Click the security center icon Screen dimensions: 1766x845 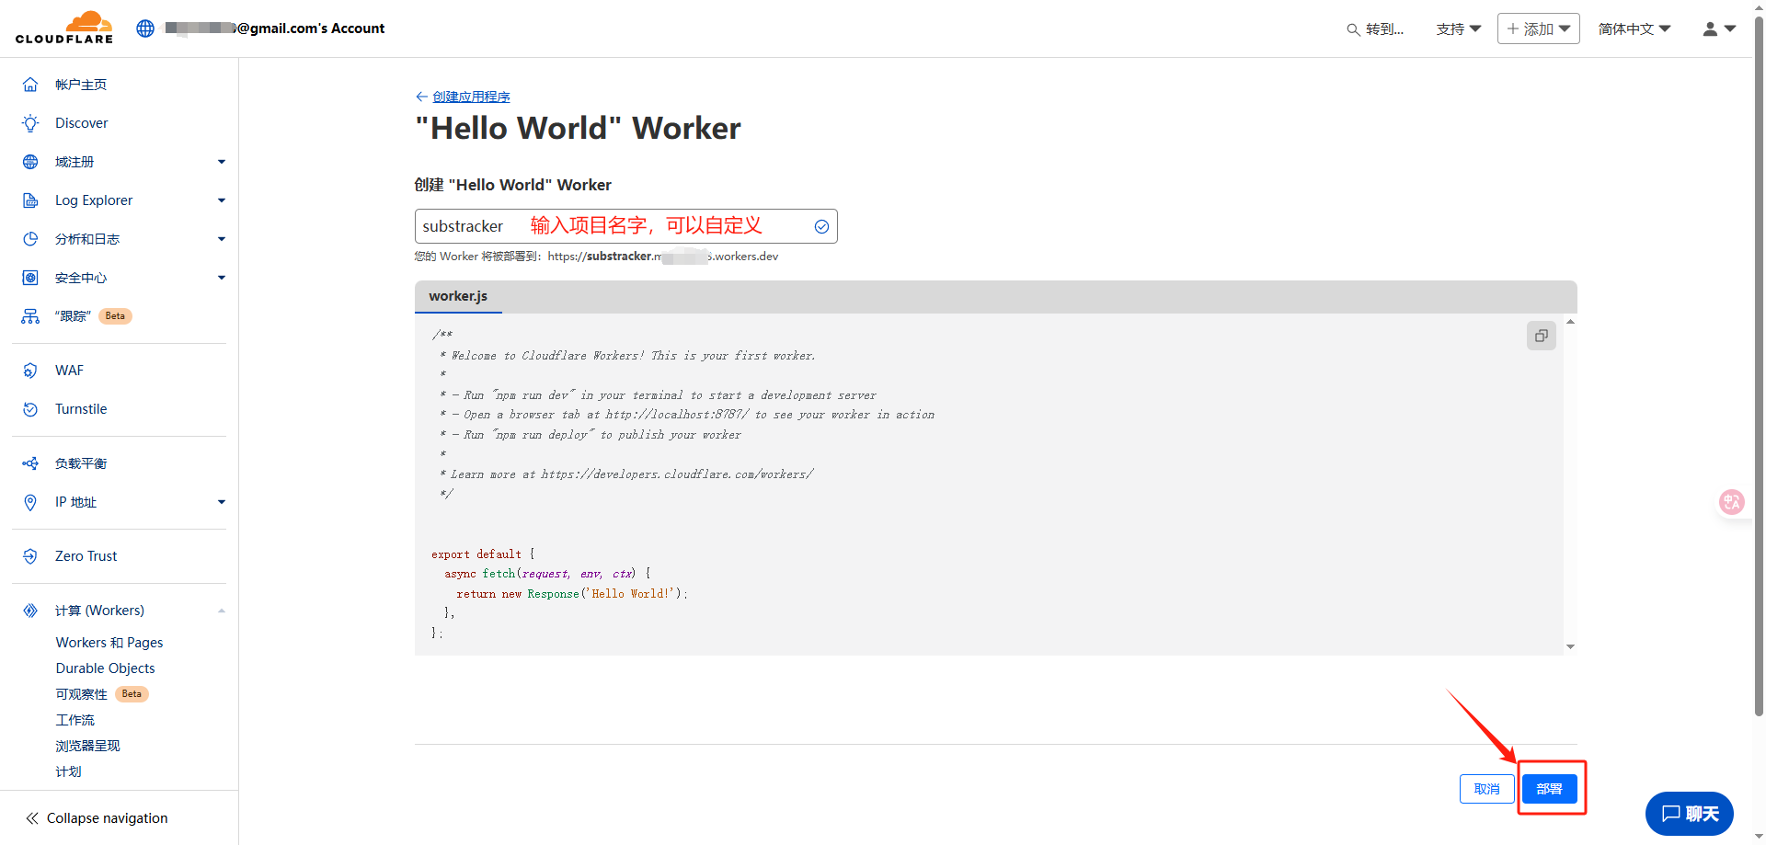(x=30, y=278)
